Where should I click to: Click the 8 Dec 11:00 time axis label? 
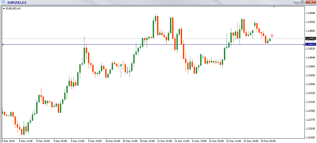tap(26, 141)
